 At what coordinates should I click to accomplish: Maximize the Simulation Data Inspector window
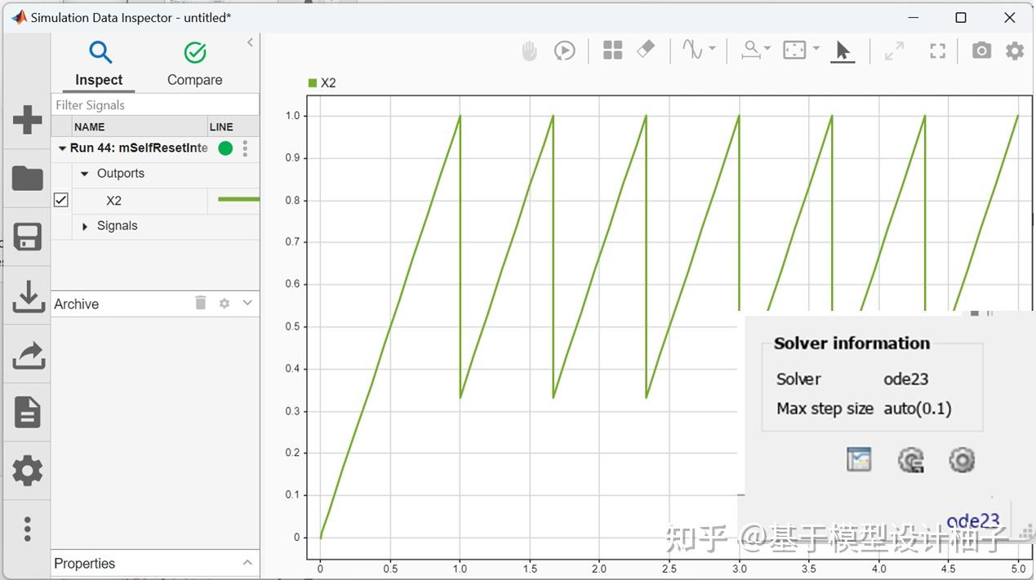(961, 17)
